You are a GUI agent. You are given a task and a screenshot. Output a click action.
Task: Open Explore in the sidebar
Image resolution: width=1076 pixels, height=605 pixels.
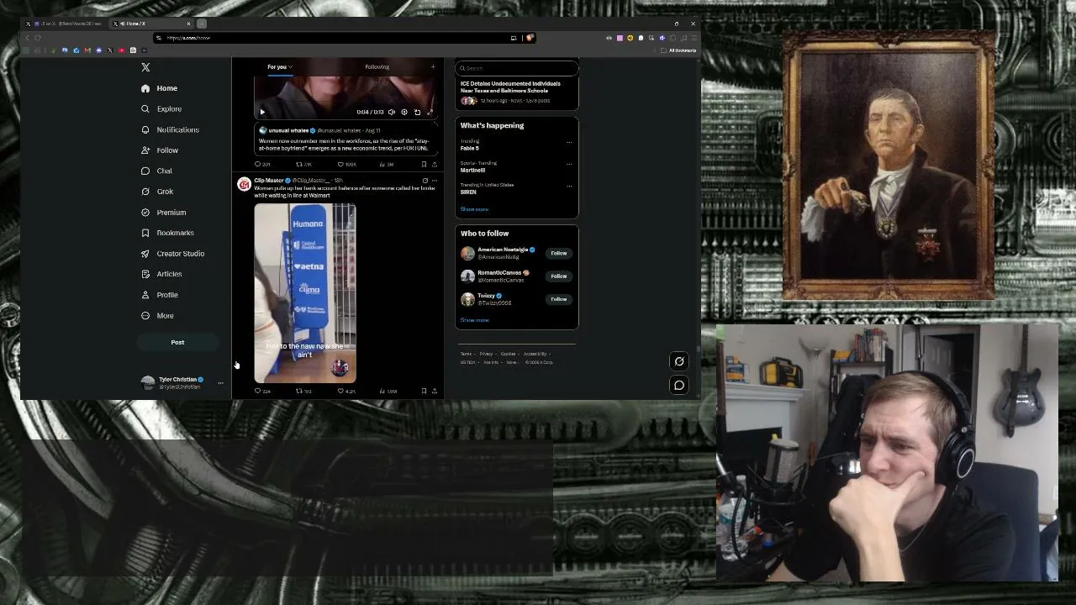tap(161, 109)
